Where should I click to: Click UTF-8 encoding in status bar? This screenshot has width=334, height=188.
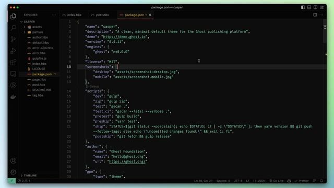click(x=238, y=181)
